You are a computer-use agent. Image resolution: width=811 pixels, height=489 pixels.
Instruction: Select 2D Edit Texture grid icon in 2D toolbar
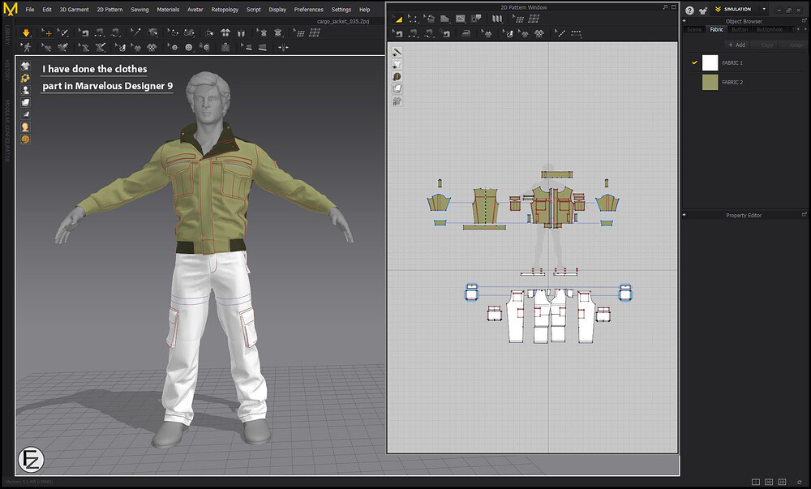coord(518,19)
